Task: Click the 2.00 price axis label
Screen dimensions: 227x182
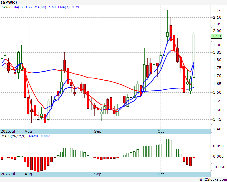Action: [217, 31]
